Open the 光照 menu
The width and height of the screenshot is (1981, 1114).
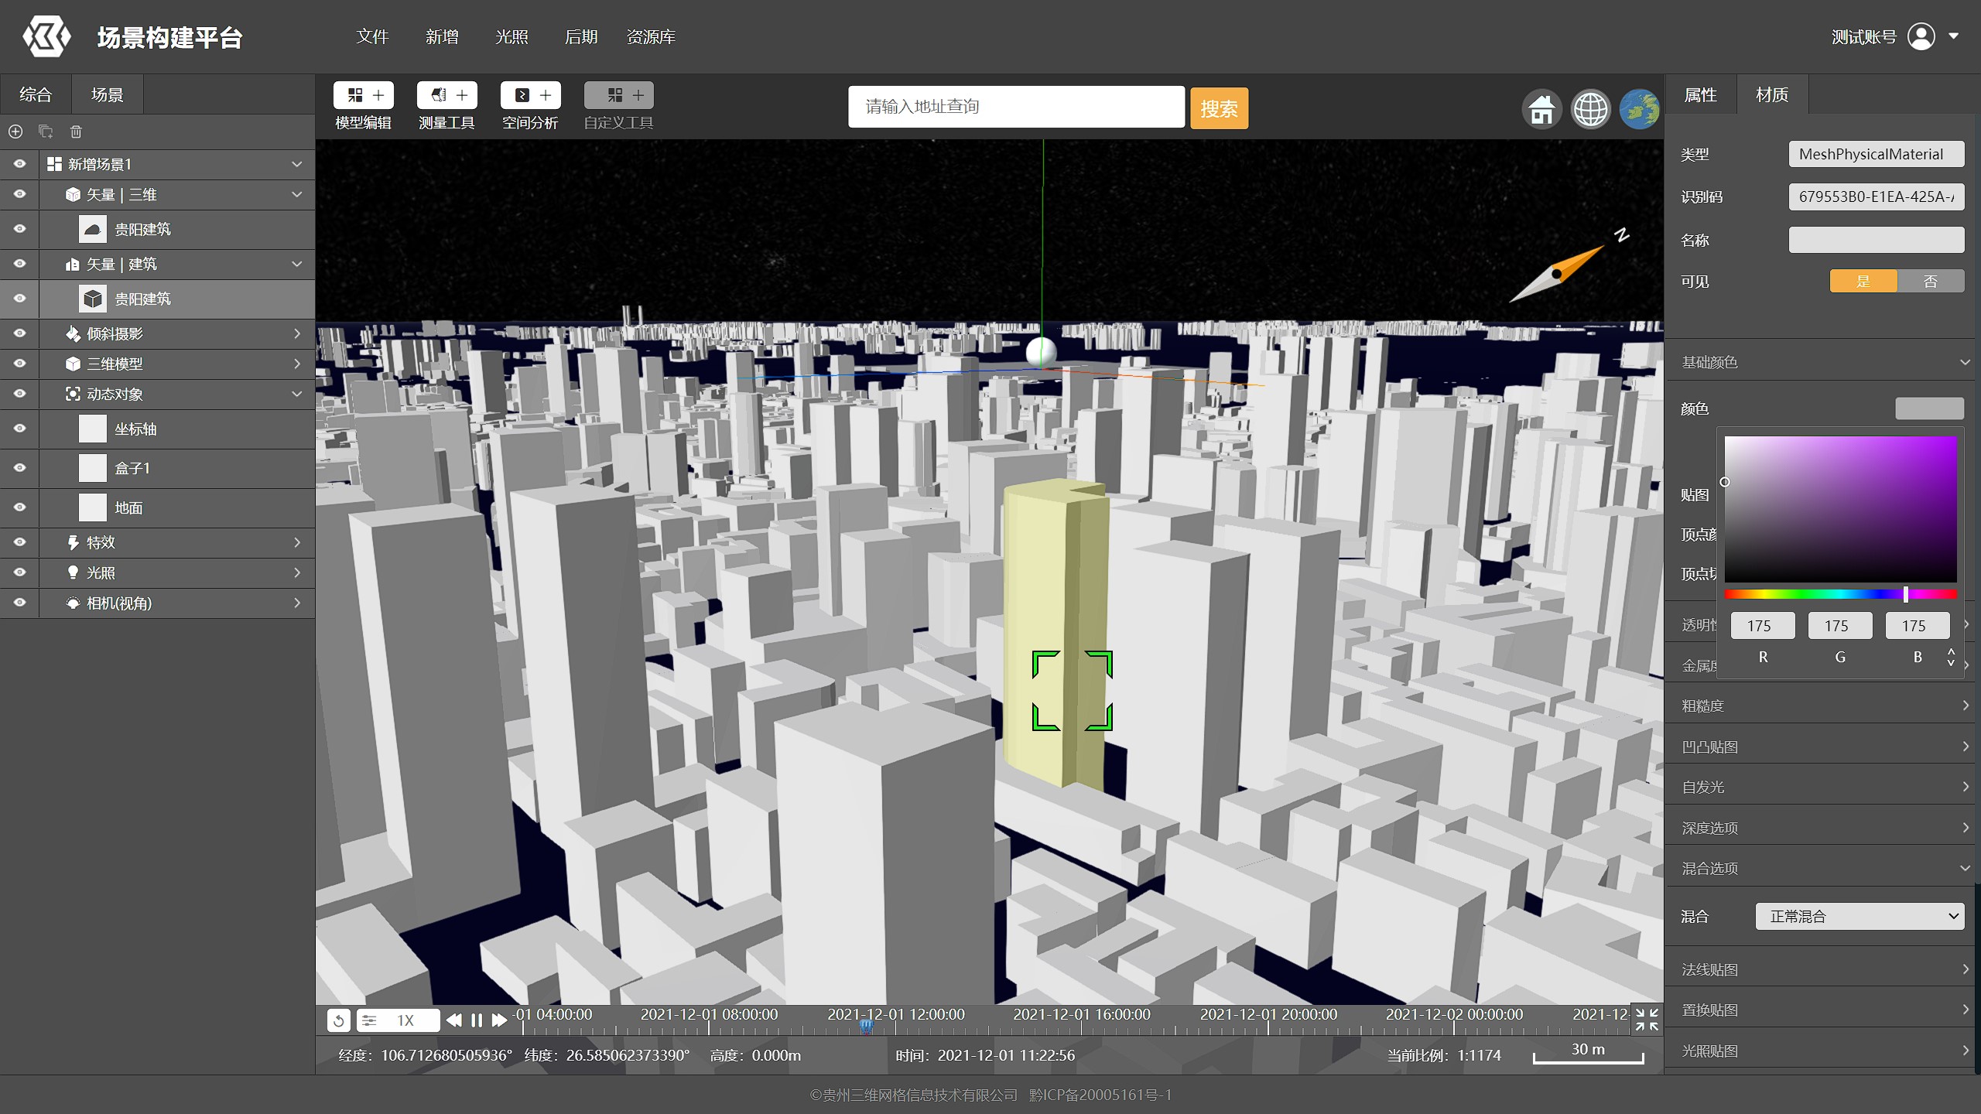coord(511,36)
